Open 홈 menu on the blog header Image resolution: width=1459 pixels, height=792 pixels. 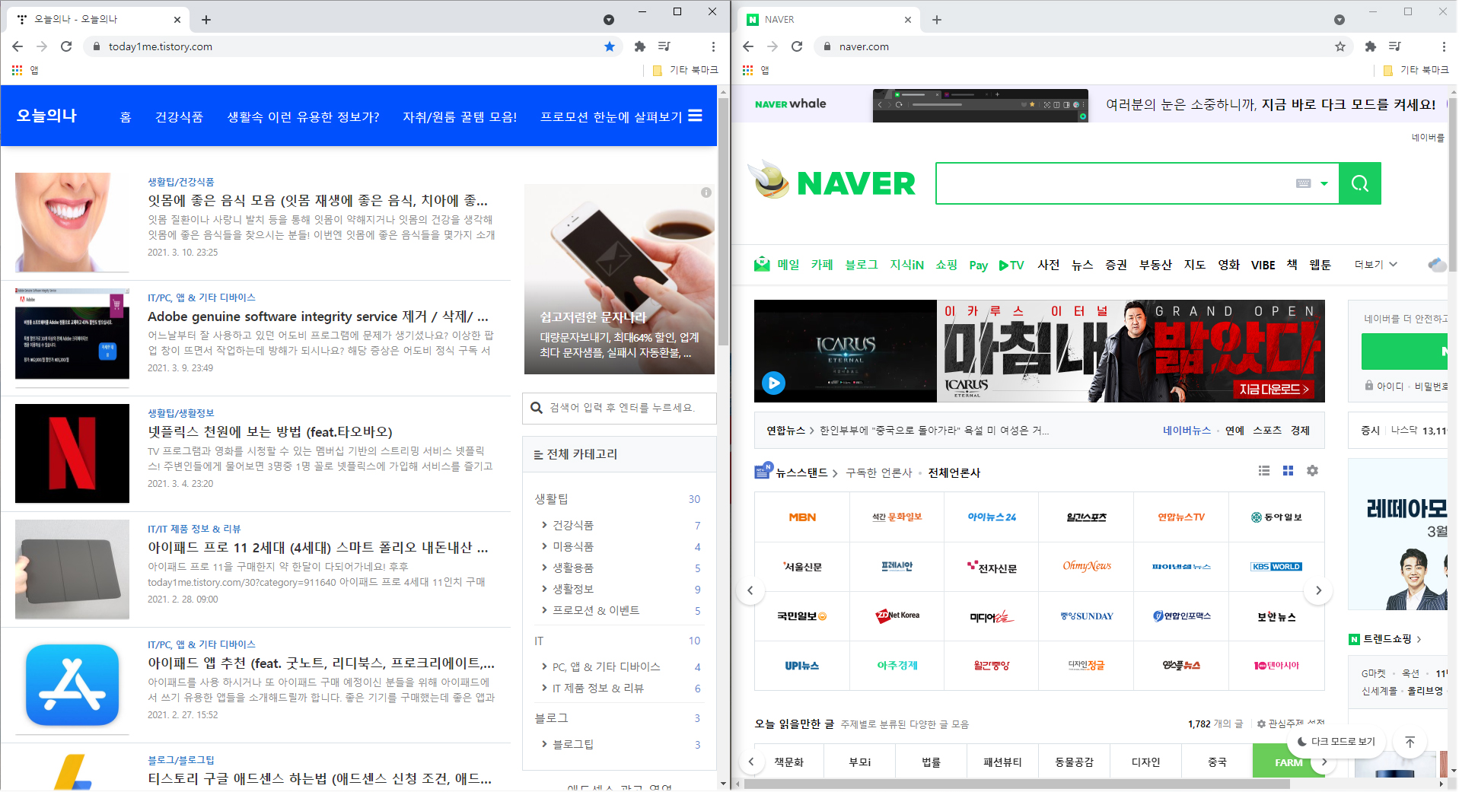pos(126,116)
